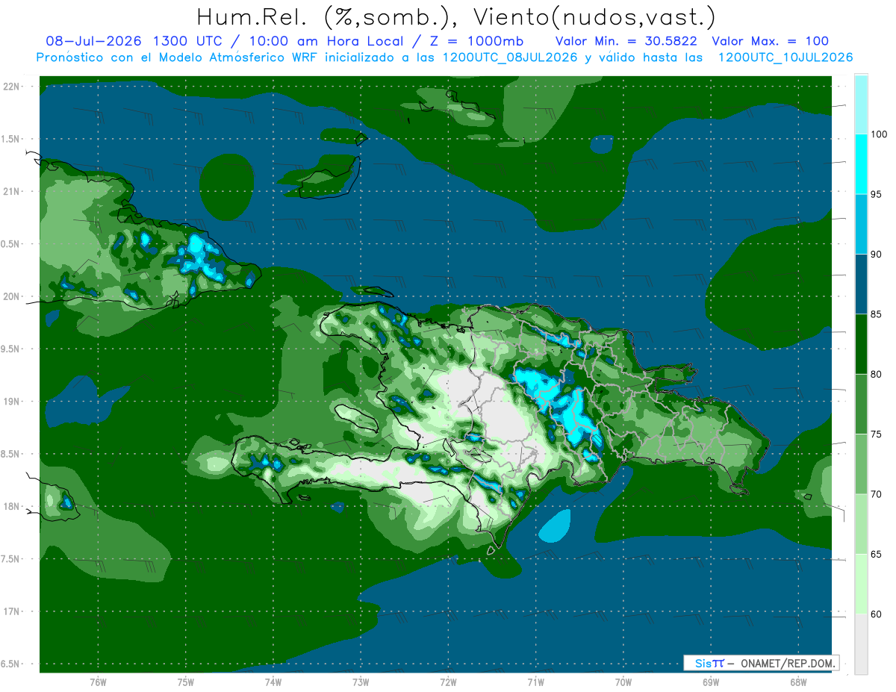Click the colorbar label '90'
Screen dimensions: 896x692
[x=877, y=255]
